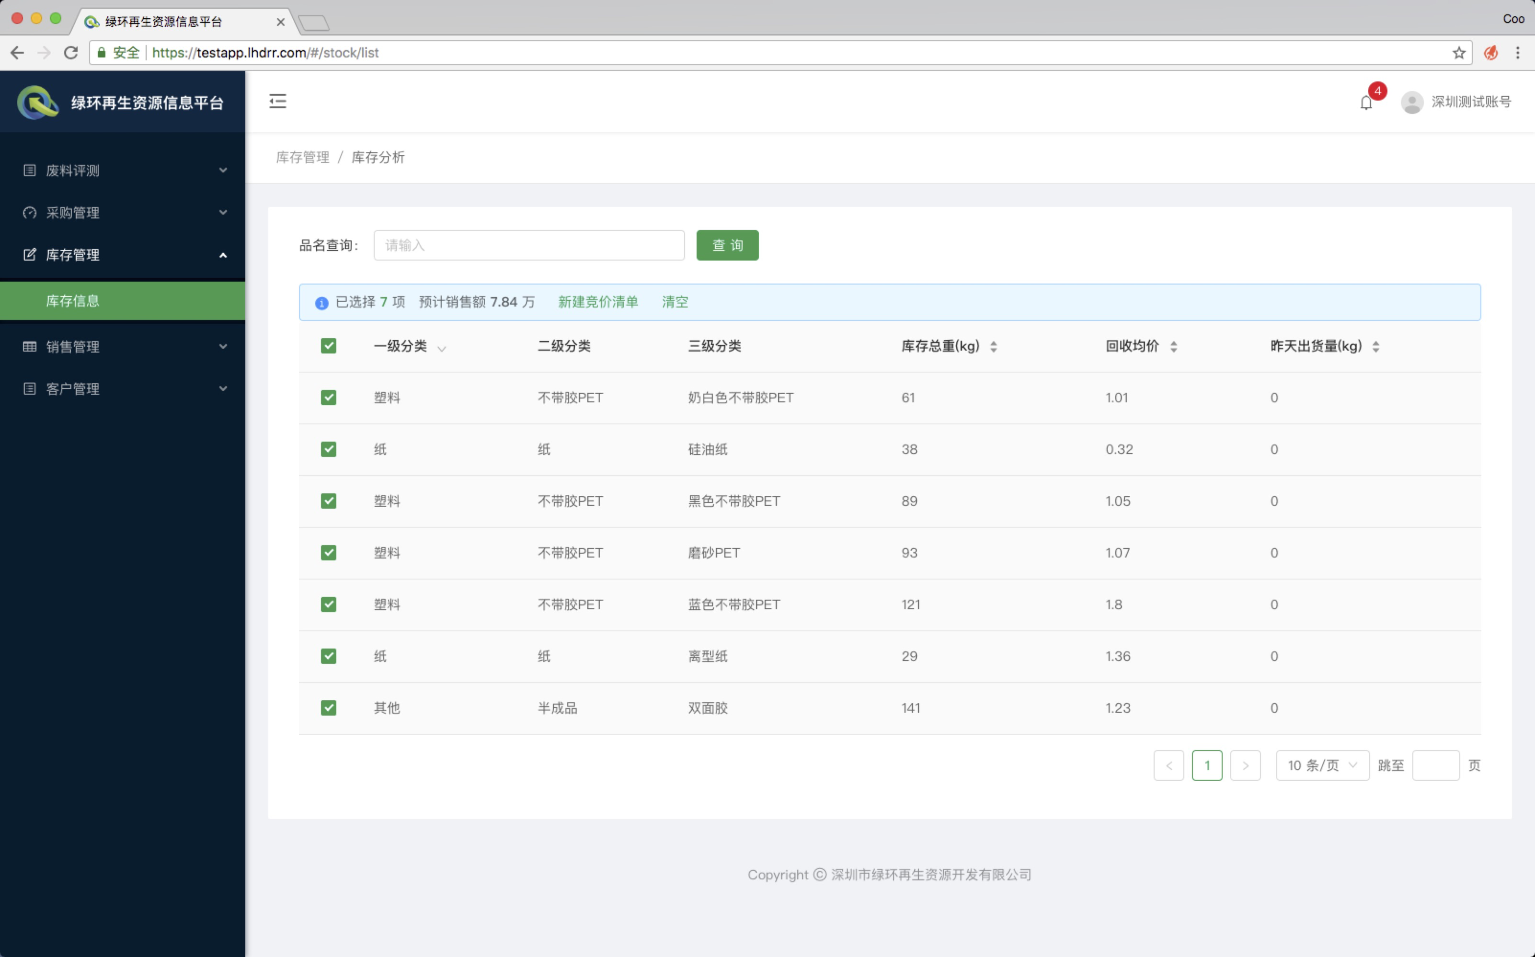This screenshot has width=1535, height=957.
Task: Click the user avatar icon
Action: (x=1411, y=102)
